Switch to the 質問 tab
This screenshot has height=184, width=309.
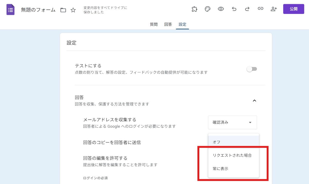[154, 24]
